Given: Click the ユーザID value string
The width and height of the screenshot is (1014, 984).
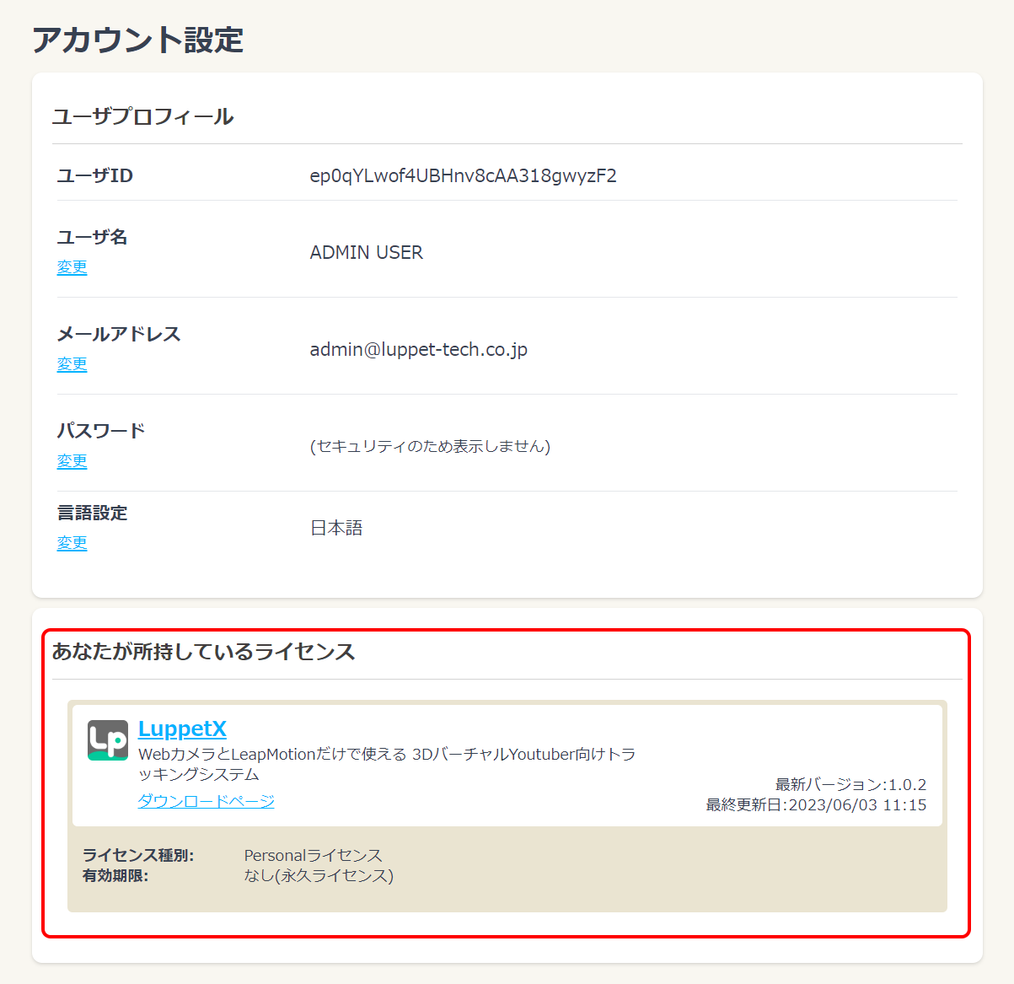Looking at the screenshot, I should (x=463, y=175).
